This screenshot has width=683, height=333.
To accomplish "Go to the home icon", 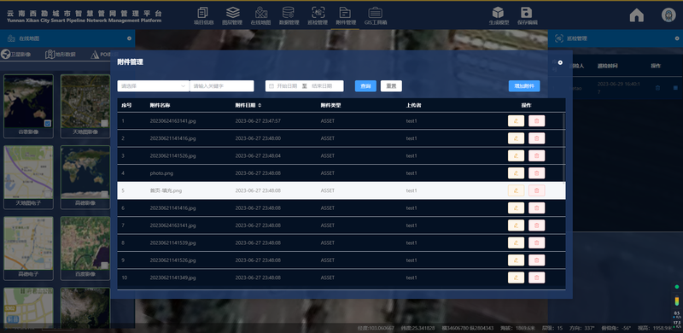I will pos(636,15).
